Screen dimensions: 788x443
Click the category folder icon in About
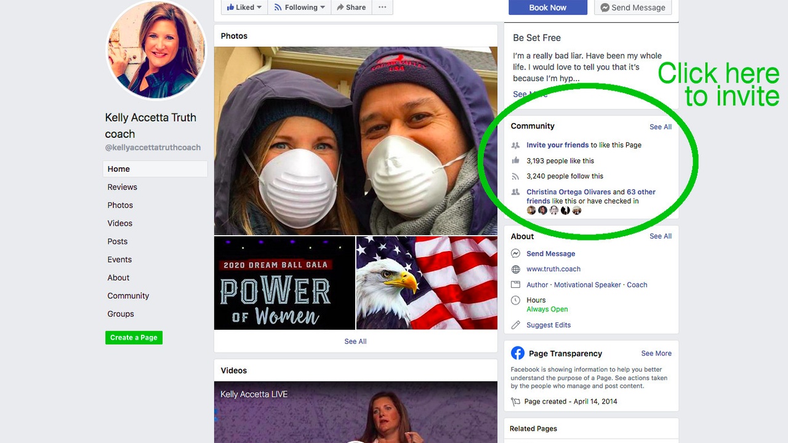(516, 285)
